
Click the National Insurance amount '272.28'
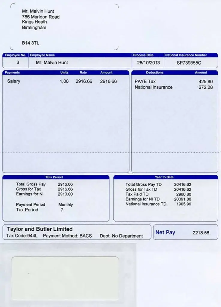point(206,87)
